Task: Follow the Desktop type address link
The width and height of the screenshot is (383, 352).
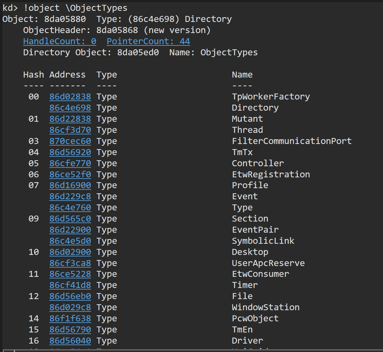Action: coord(70,252)
